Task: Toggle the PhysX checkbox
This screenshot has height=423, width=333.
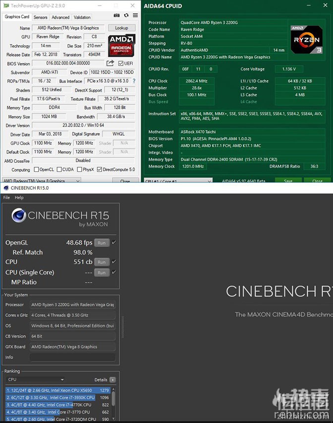Action: coord(79,169)
